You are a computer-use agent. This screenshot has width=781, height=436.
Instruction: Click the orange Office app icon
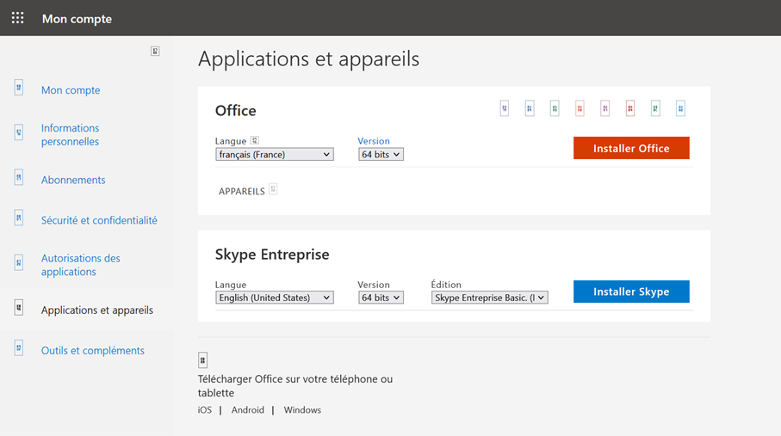(580, 108)
